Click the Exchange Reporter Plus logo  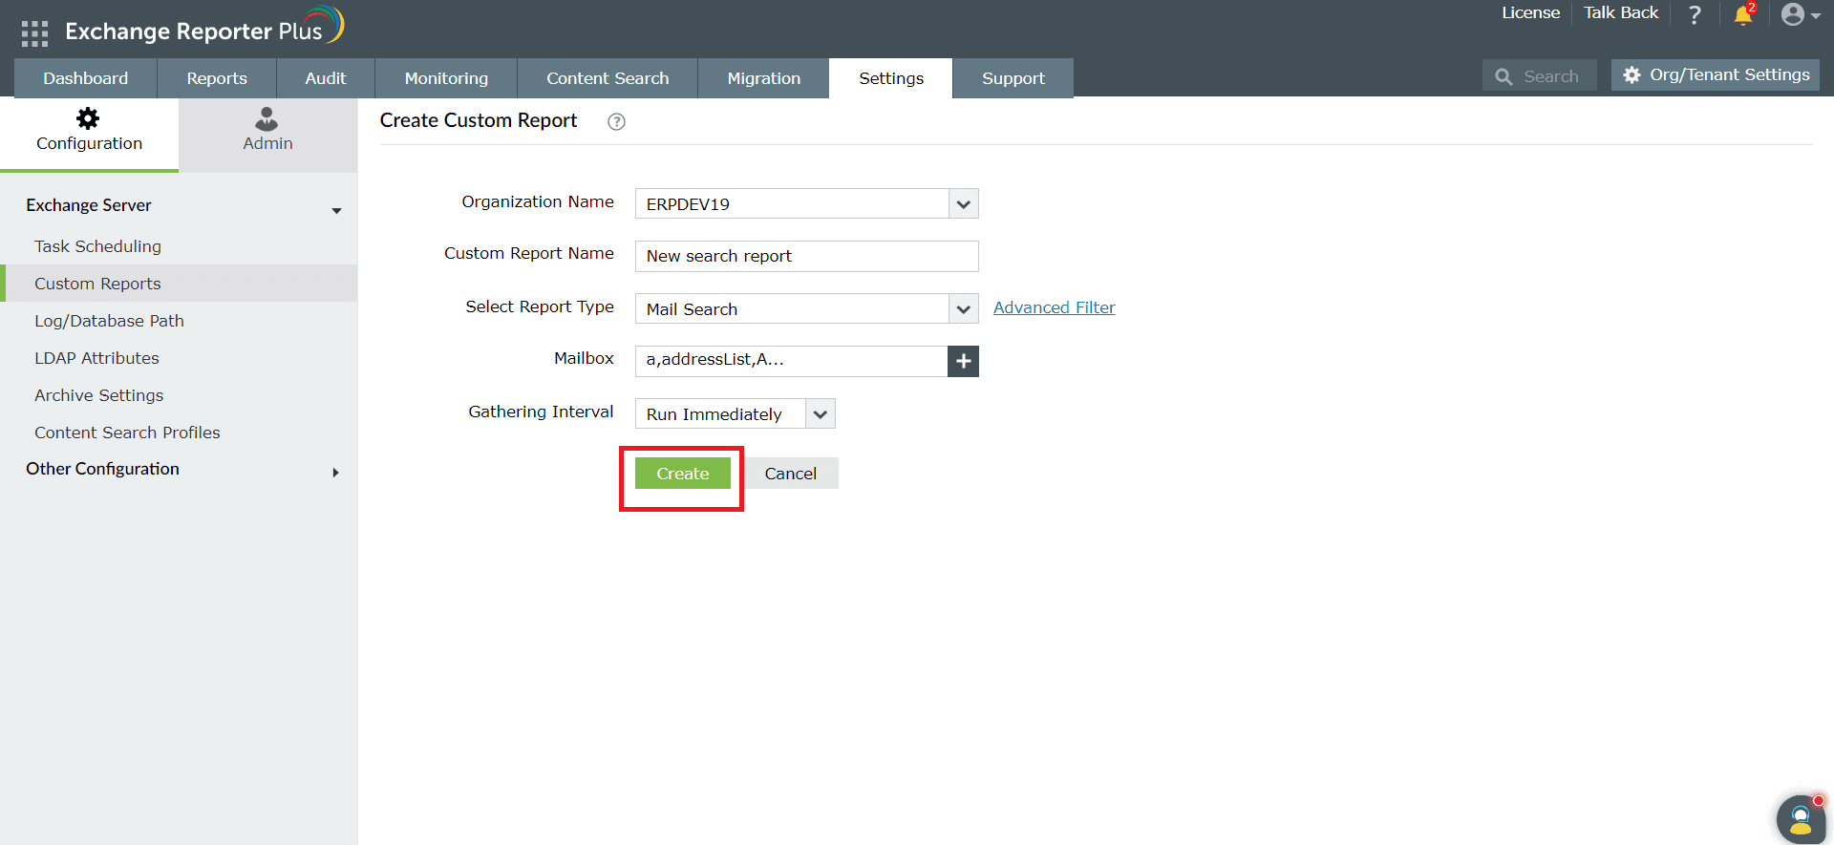pyautogui.click(x=204, y=28)
